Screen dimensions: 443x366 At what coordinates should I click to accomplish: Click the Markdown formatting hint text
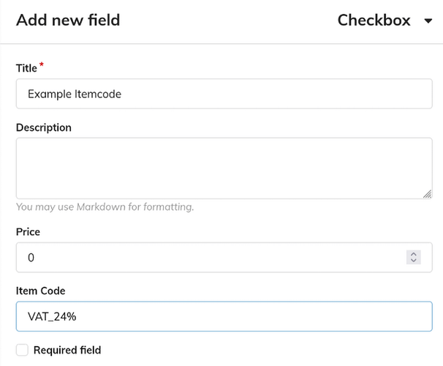pos(105,207)
